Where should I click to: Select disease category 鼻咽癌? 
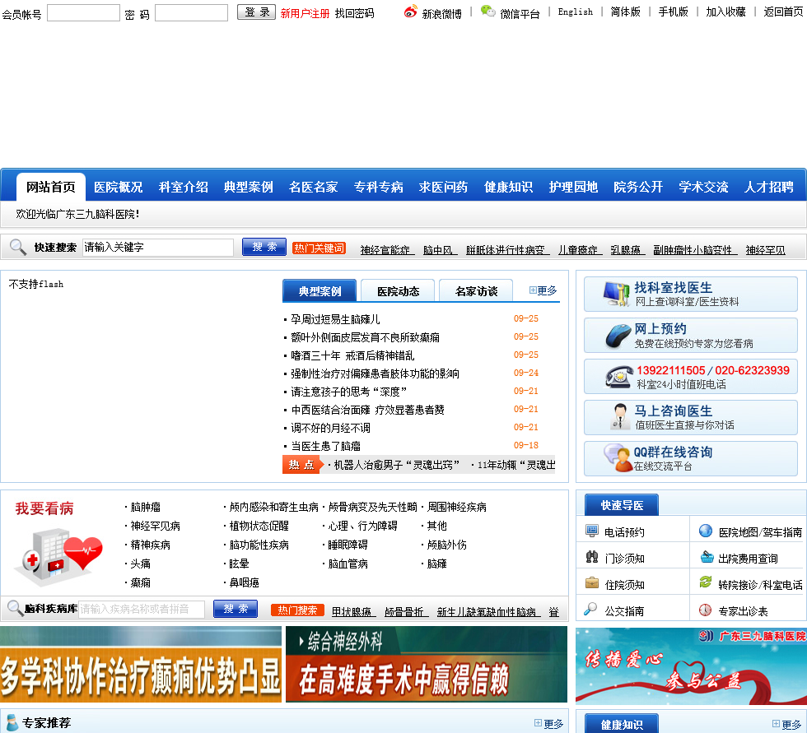pyautogui.click(x=244, y=583)
